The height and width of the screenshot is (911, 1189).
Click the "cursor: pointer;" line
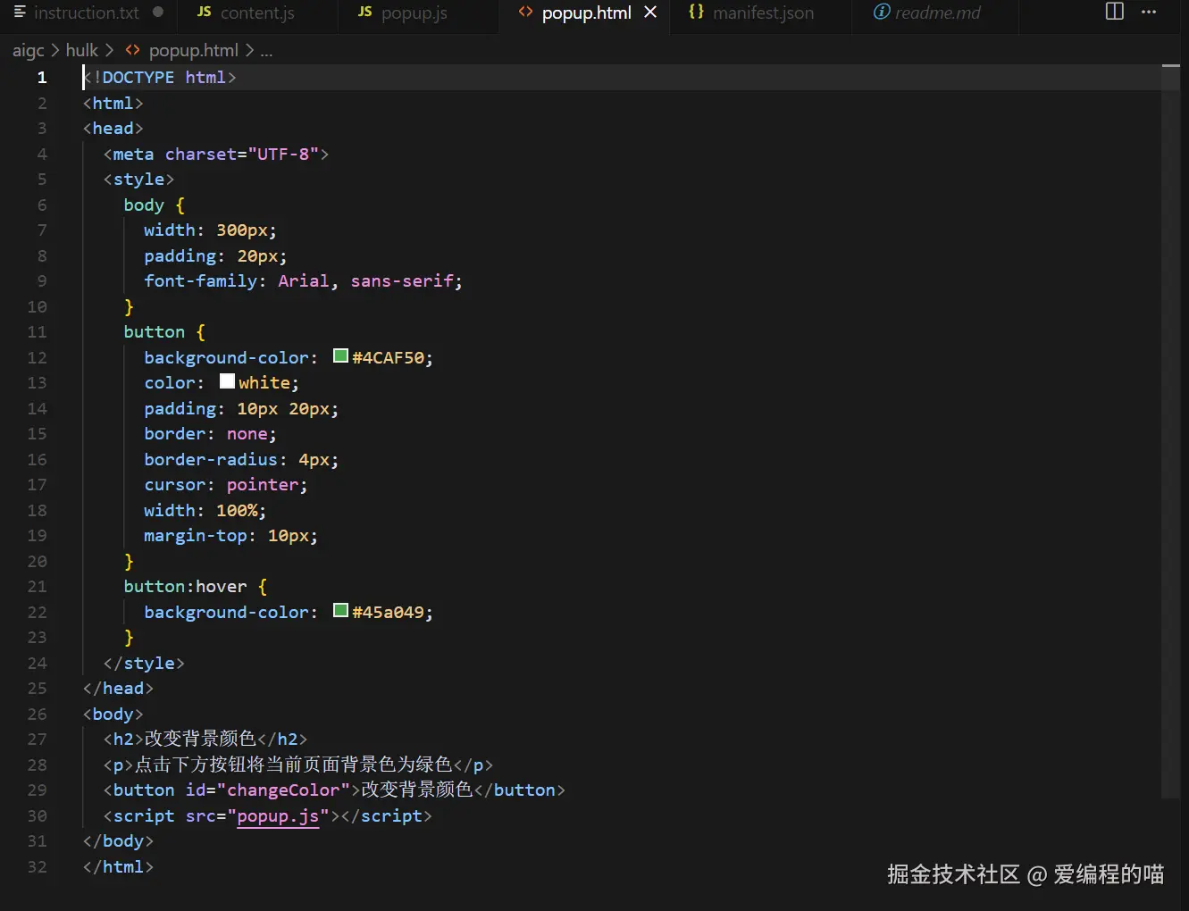225,485
